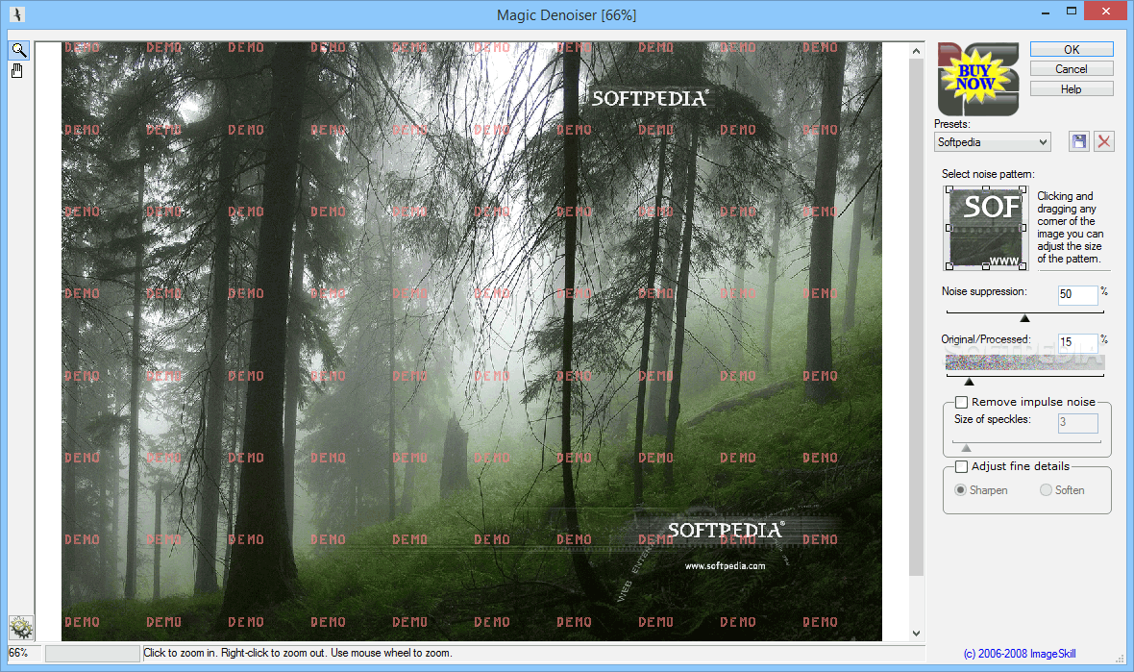Open the Presets dropdown showing Softpedia
The width and height of the screenshot is (1134, 672).
click(992, 142)
